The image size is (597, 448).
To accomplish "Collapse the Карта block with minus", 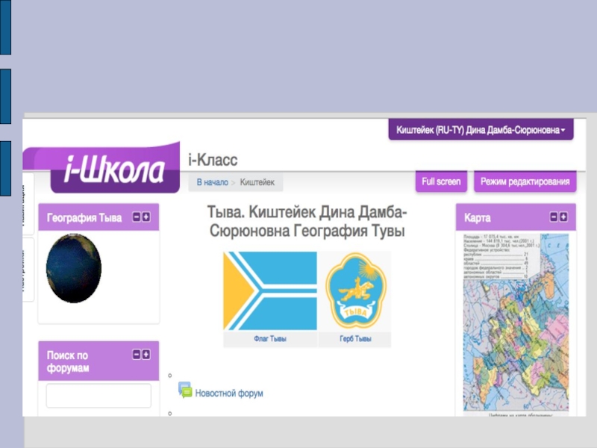I will click(554, 217).
